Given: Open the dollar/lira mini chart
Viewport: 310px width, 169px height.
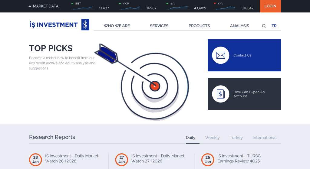Looking at the screenshot, I should tap(178, 8).
